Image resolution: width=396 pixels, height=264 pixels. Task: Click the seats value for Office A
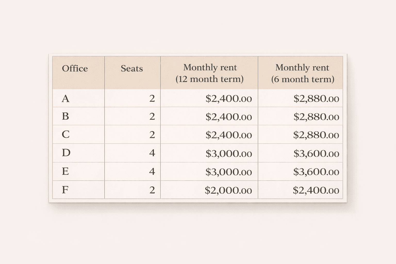pos(152,98)
